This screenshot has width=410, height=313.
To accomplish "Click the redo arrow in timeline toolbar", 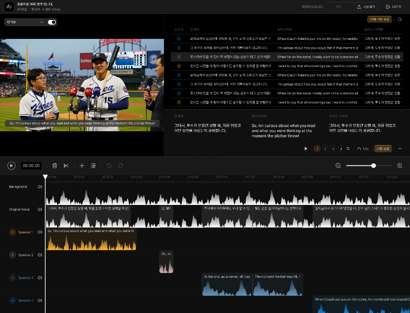I will click(x=121, y=165).
